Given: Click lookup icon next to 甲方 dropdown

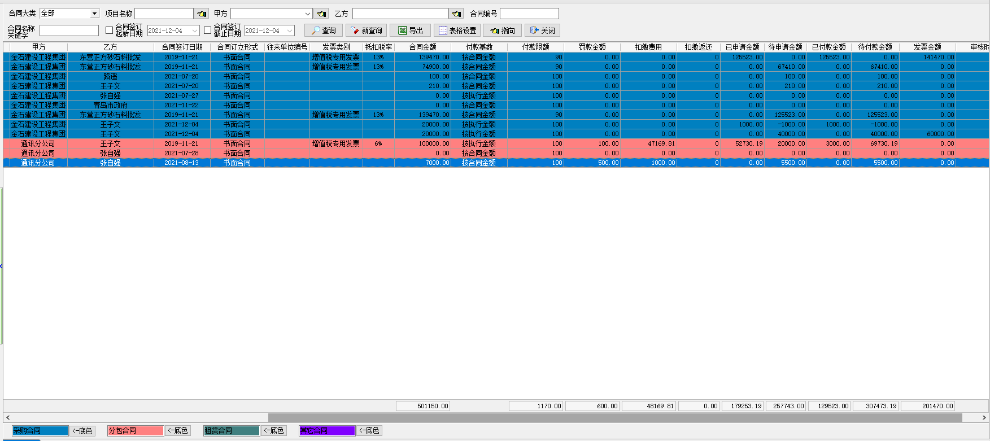Looking at the screenshot, I should click(321, 14).
